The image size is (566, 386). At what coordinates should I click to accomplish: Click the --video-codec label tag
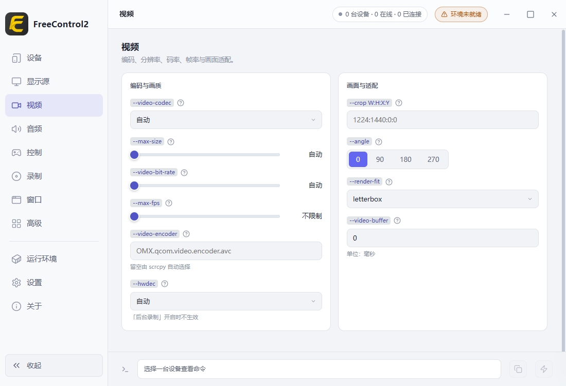pos(152,103)
